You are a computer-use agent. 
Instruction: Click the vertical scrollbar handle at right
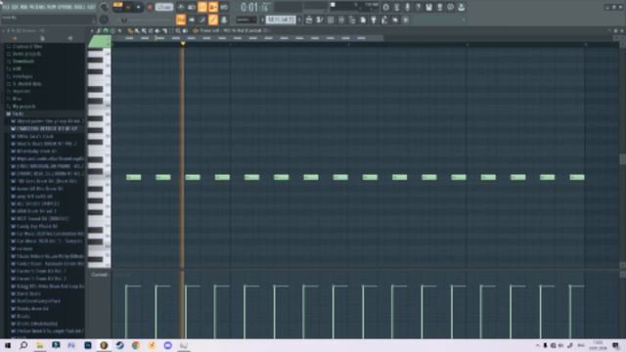tap(622, 158)
